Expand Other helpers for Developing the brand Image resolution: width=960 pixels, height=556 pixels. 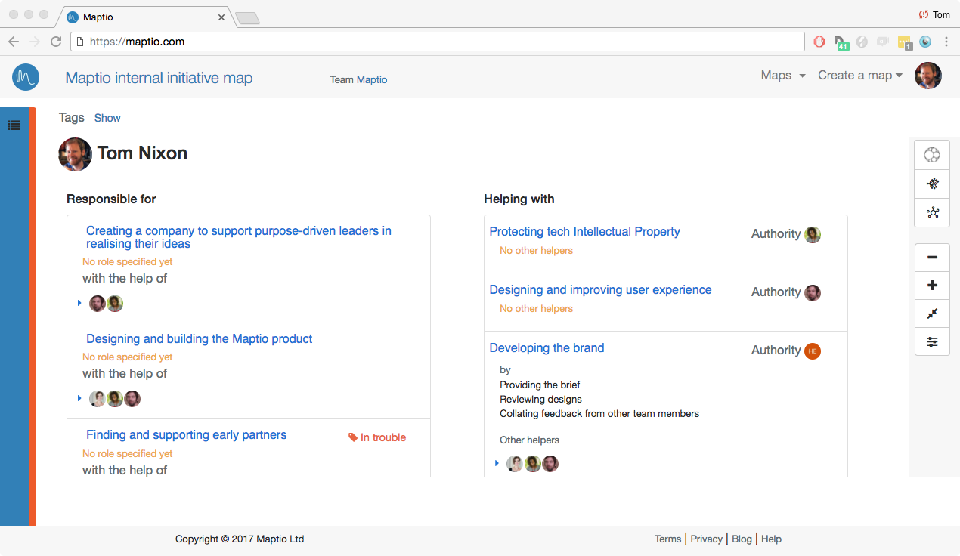[x=497, y=463]
